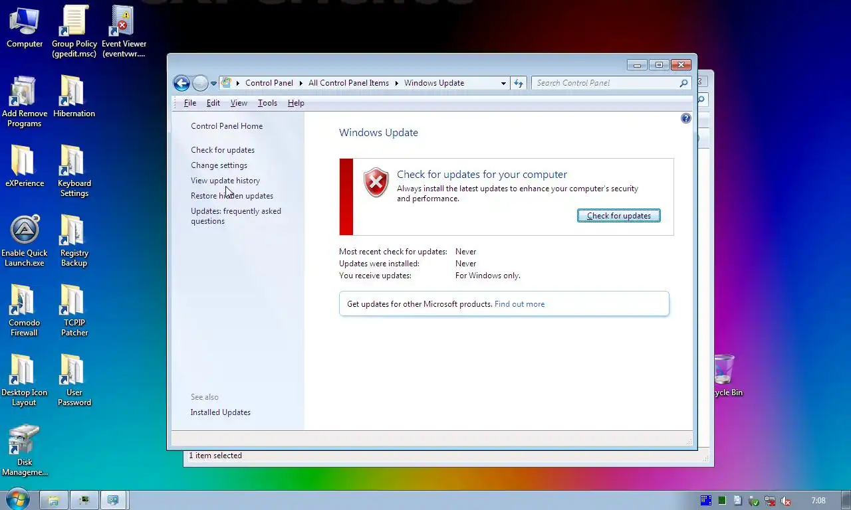
Task: Open recent pages dropdown arrow
Action: pos(213,84)
